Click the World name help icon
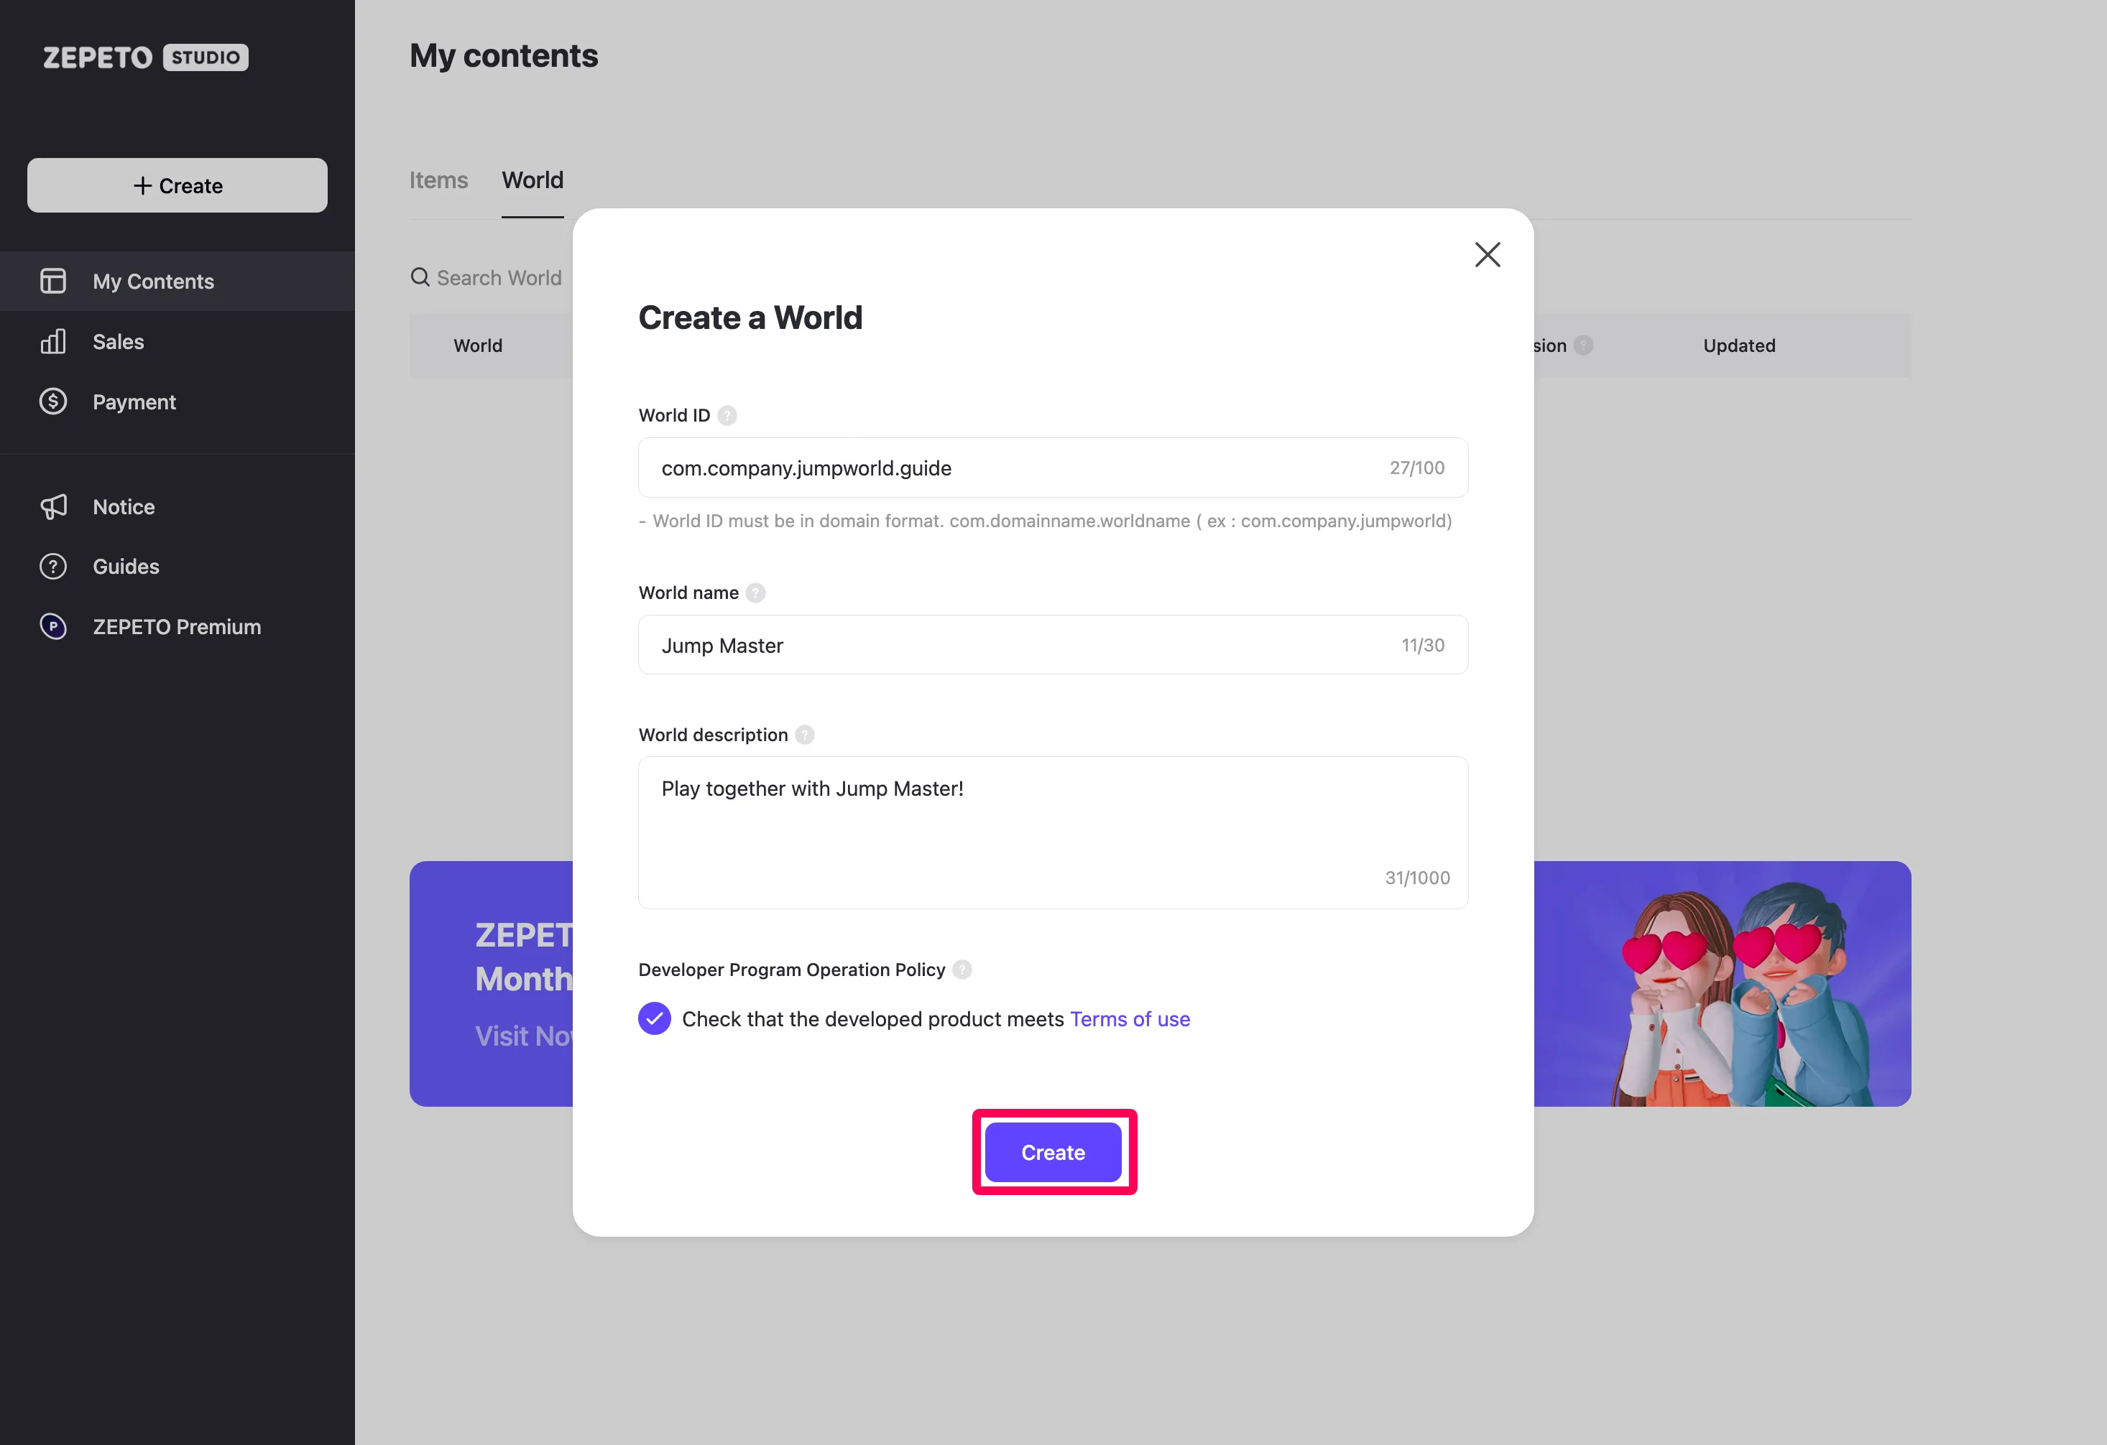Image resolution: width=2107 pixels, height=1445 pixels. (x=755, y=593)
